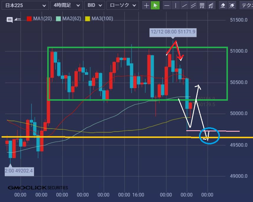
Task: Click the Fibonacci retracement FR tool
Action: click(x=202, y=5)
